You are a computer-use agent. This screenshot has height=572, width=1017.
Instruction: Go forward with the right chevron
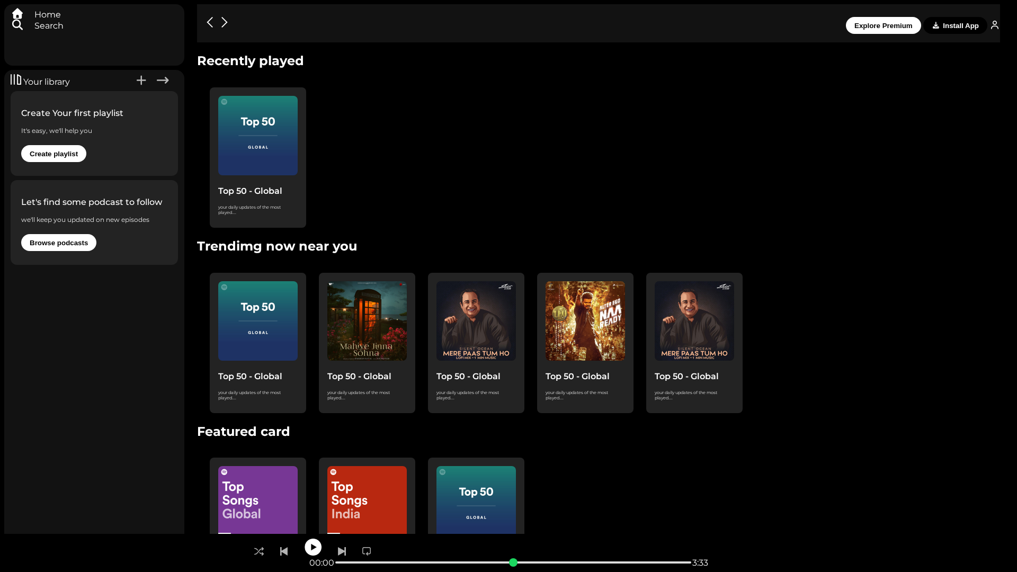click(225, 22)
